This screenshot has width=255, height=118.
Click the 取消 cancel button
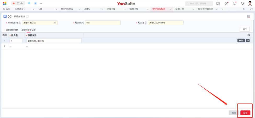[234, 113]
